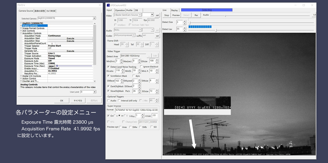Open the Codec dropdown in UFOCaptureHD2
The height and width of the screenshot is (163, 328).
(134, 35)
